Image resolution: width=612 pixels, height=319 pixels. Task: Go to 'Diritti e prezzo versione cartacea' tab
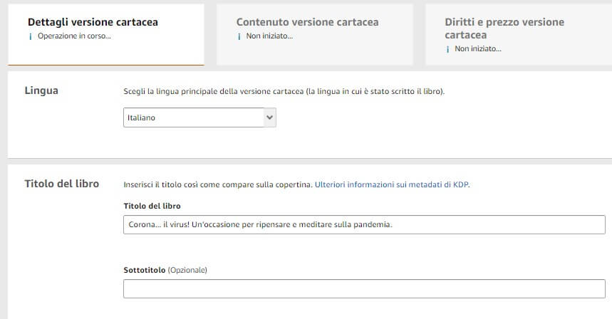tap(504, 28)
